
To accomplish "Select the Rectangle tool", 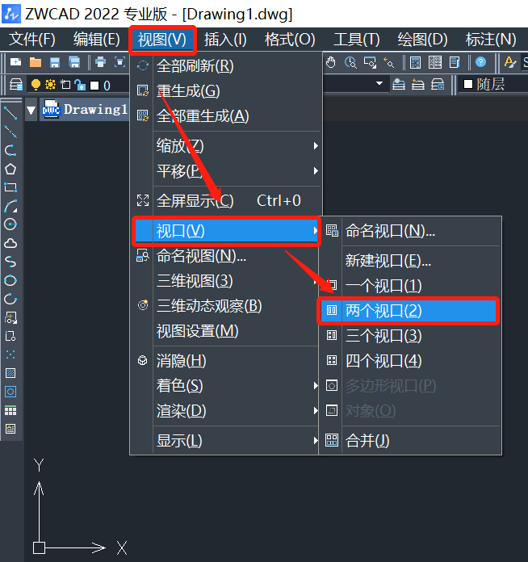I will click(10, 187).
